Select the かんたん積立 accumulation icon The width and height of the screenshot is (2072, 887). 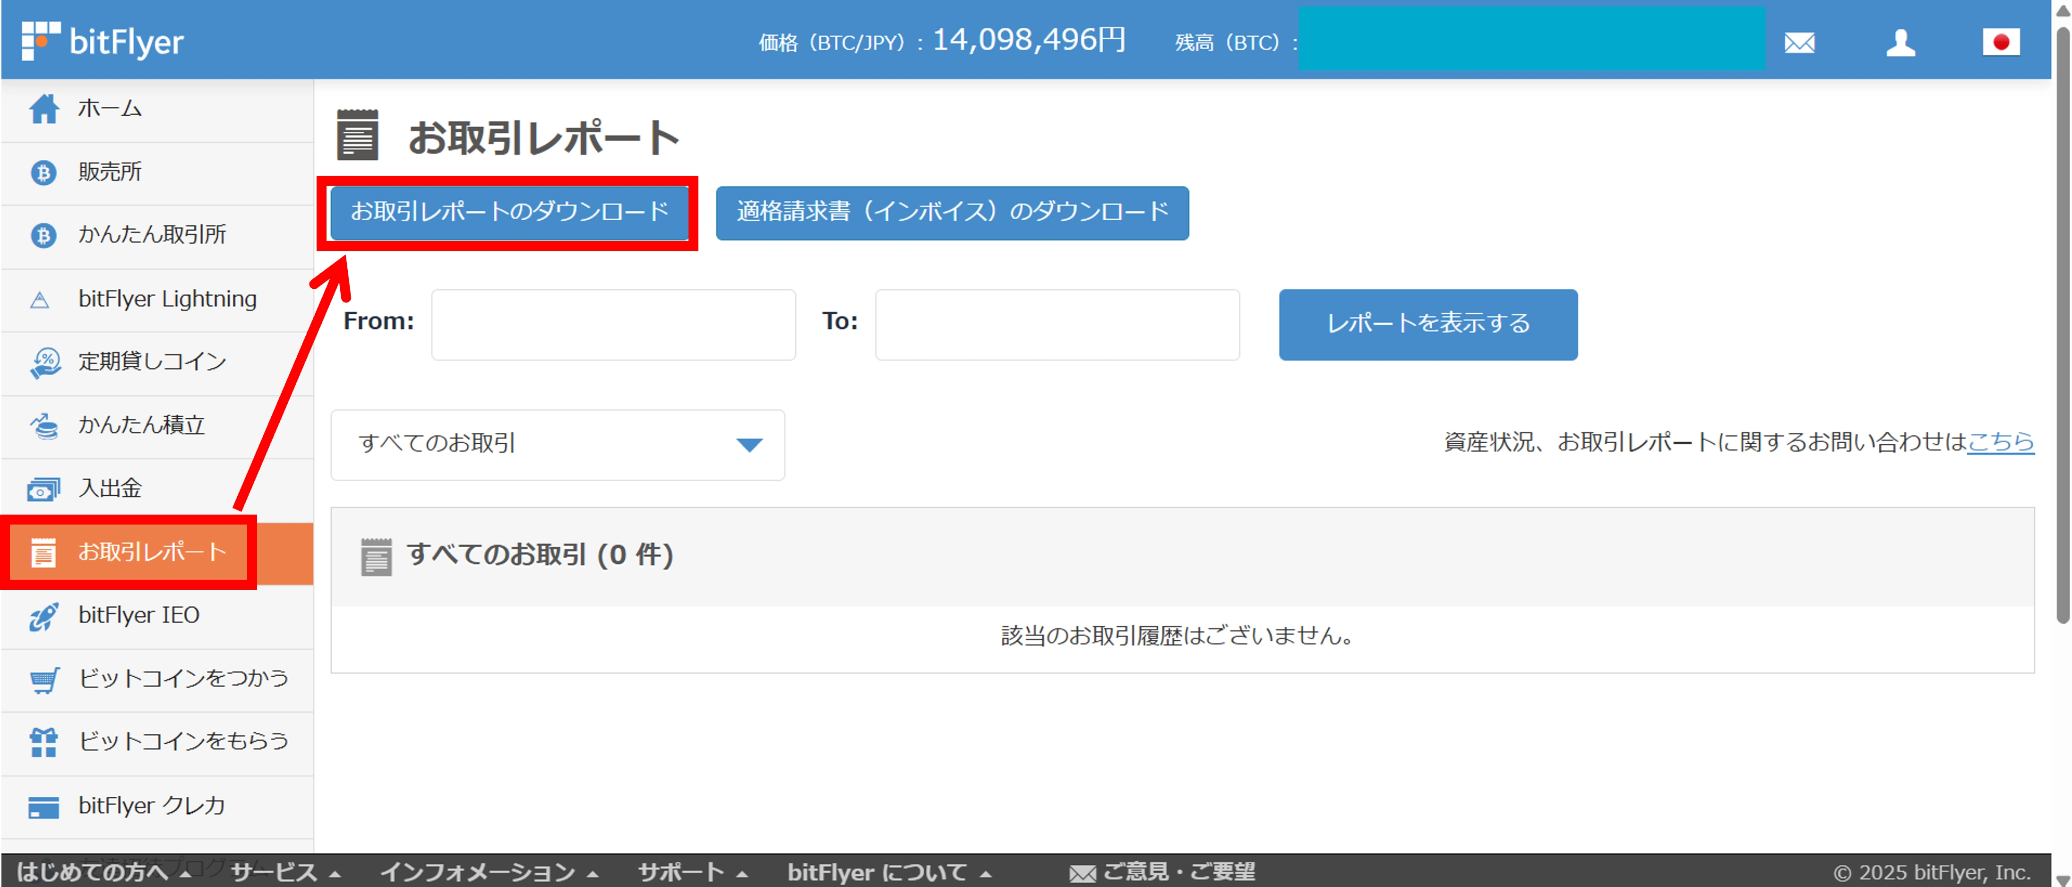tap(44, 425)
